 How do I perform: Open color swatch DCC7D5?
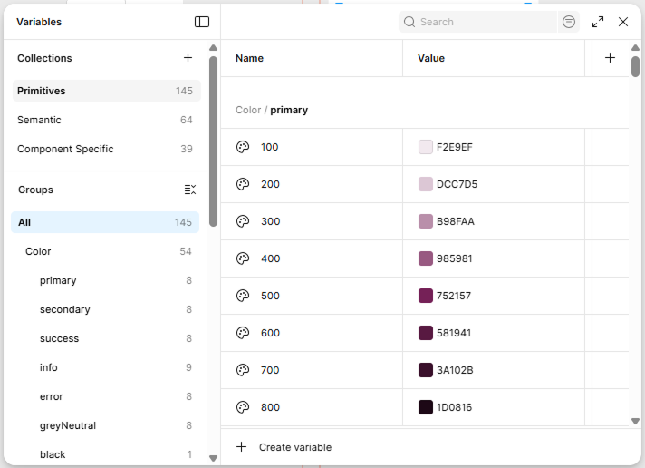tap(426, 184)
